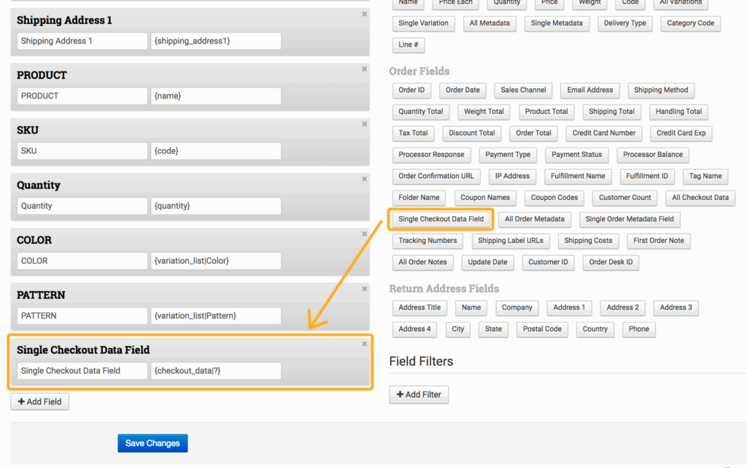Viewport: 747px width, 468px height.
Task: Choose the Tracking Numbers order field
Action: (427, 240)
